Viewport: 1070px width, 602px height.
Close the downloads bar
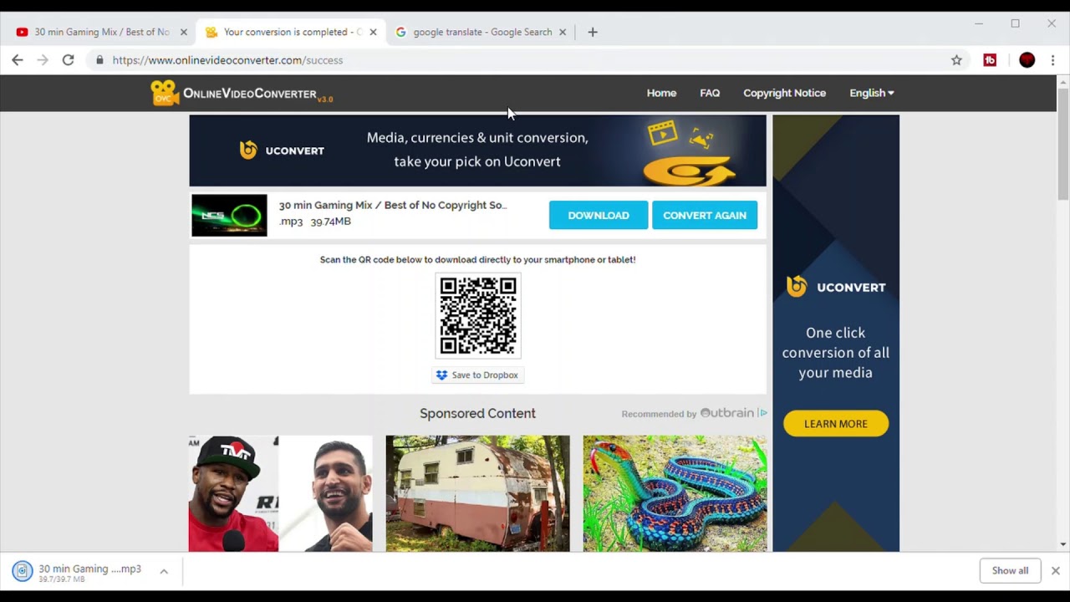click(x=1055, y=570)
